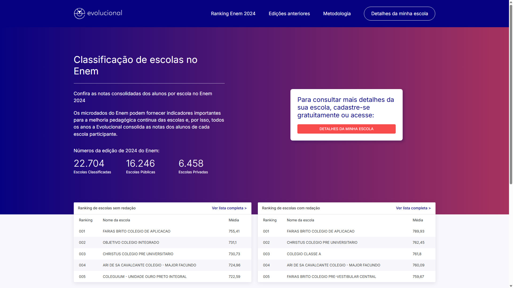513x288 pixels.
Task: Open full list for ranking sem redação
Action: coord(229,208)
